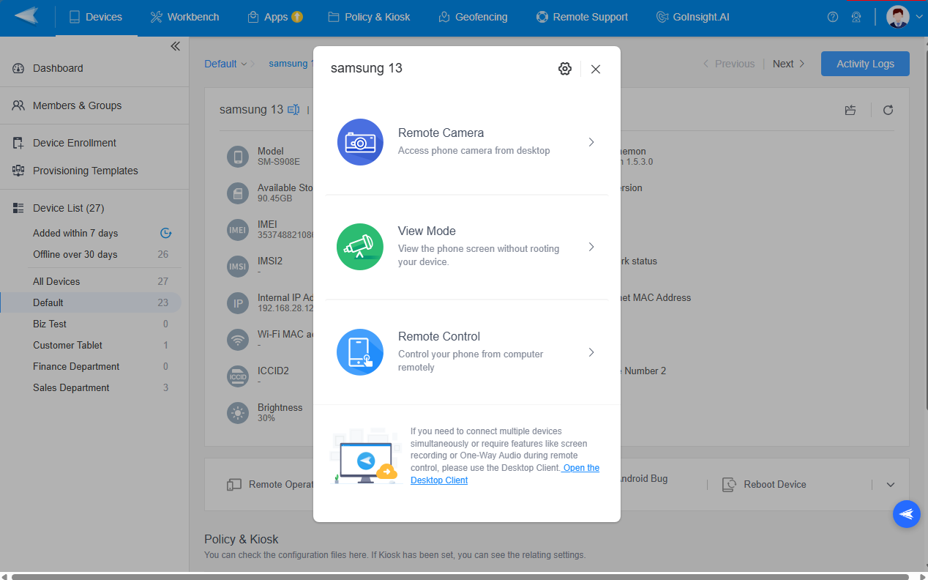928x580 pixels.
Task: Switch to Remote Support tab
Action: coord(582,17)
